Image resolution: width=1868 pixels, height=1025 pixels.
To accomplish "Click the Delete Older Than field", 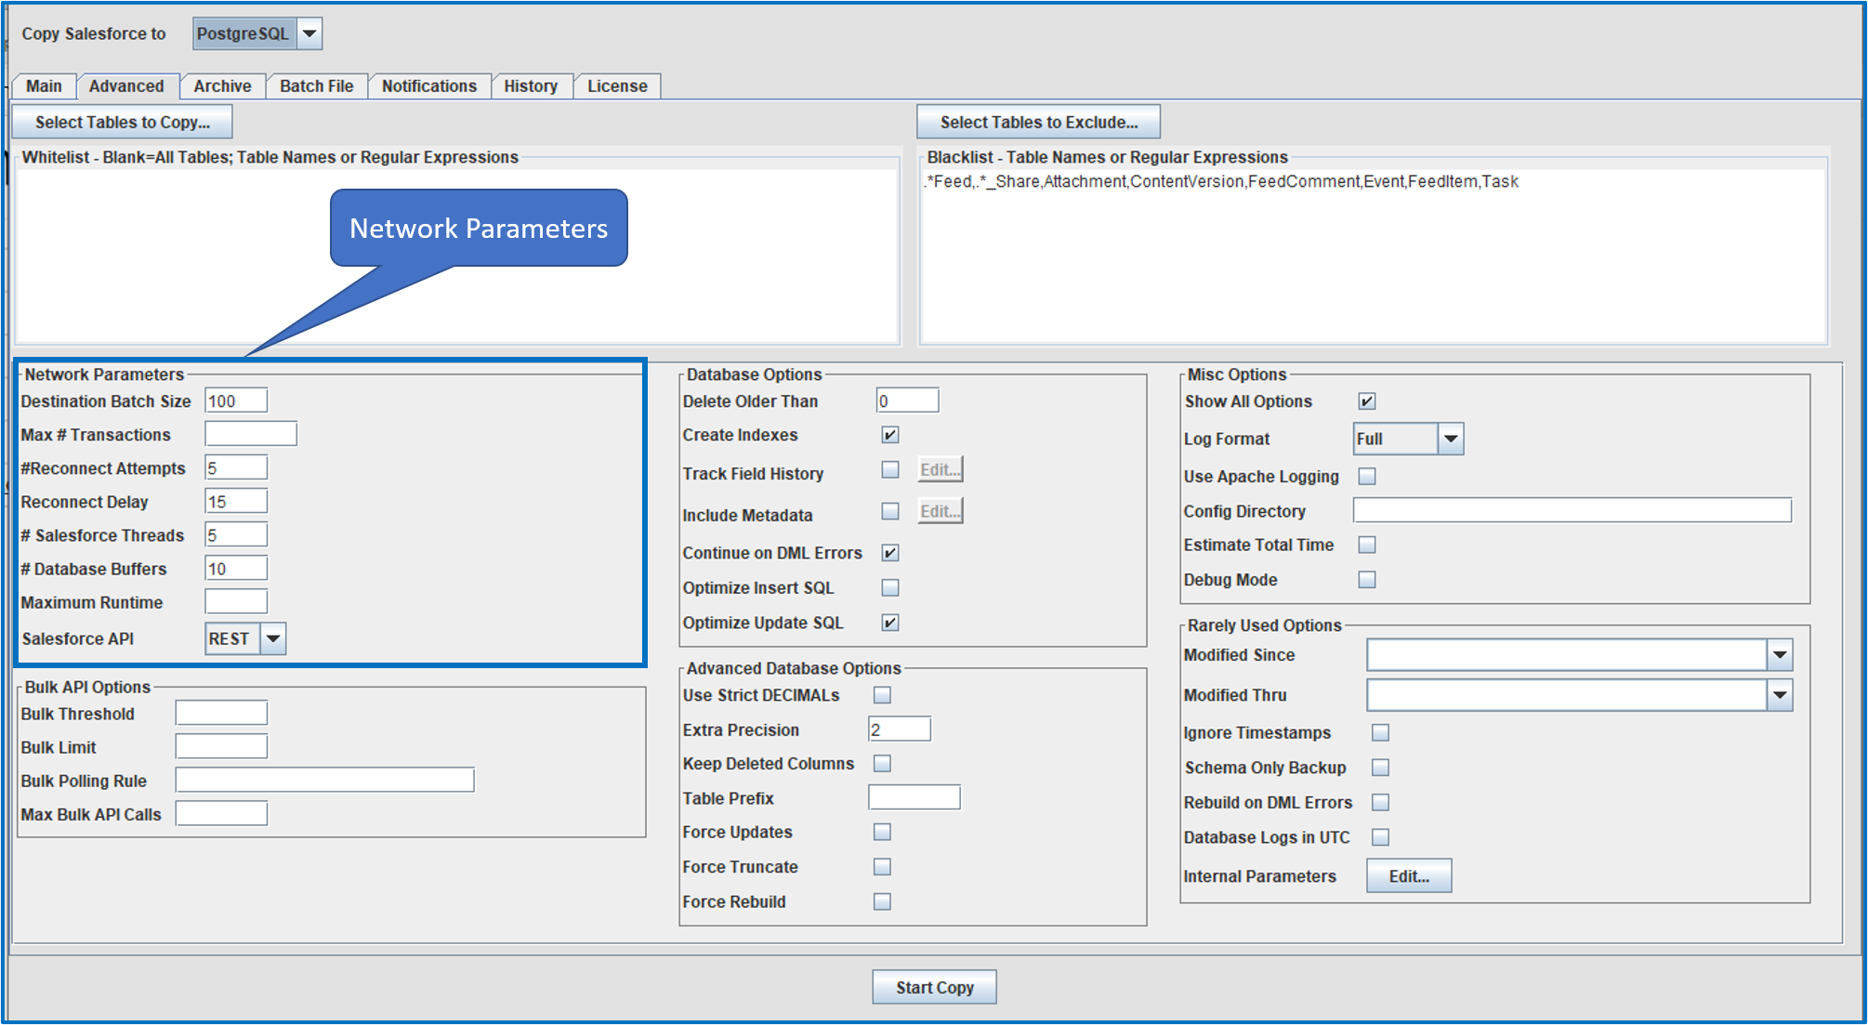I will [x=907, y=401].
